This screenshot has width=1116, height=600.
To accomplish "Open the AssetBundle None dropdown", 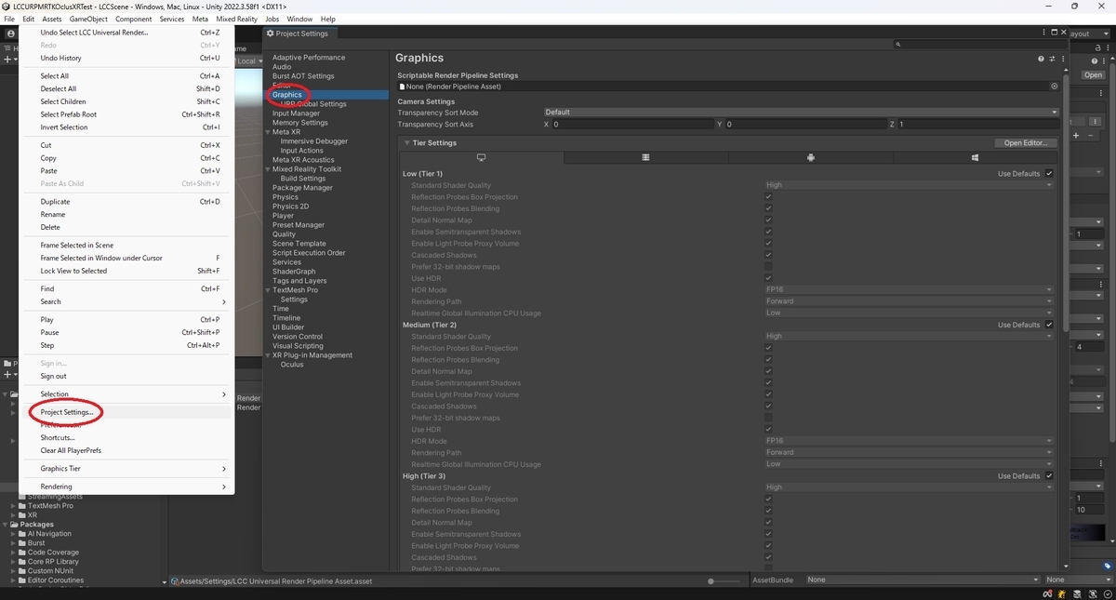I will coord(922,580).
